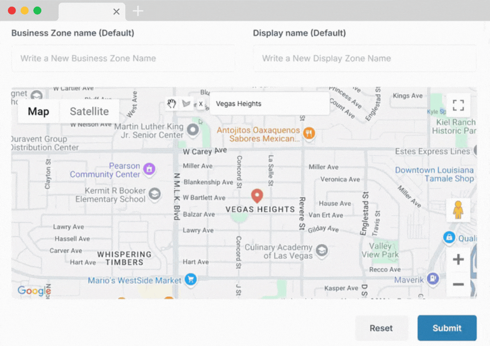Switch to Satellite view tab
Viewport: 490px width, 346px height.
(x=89, y=112)
